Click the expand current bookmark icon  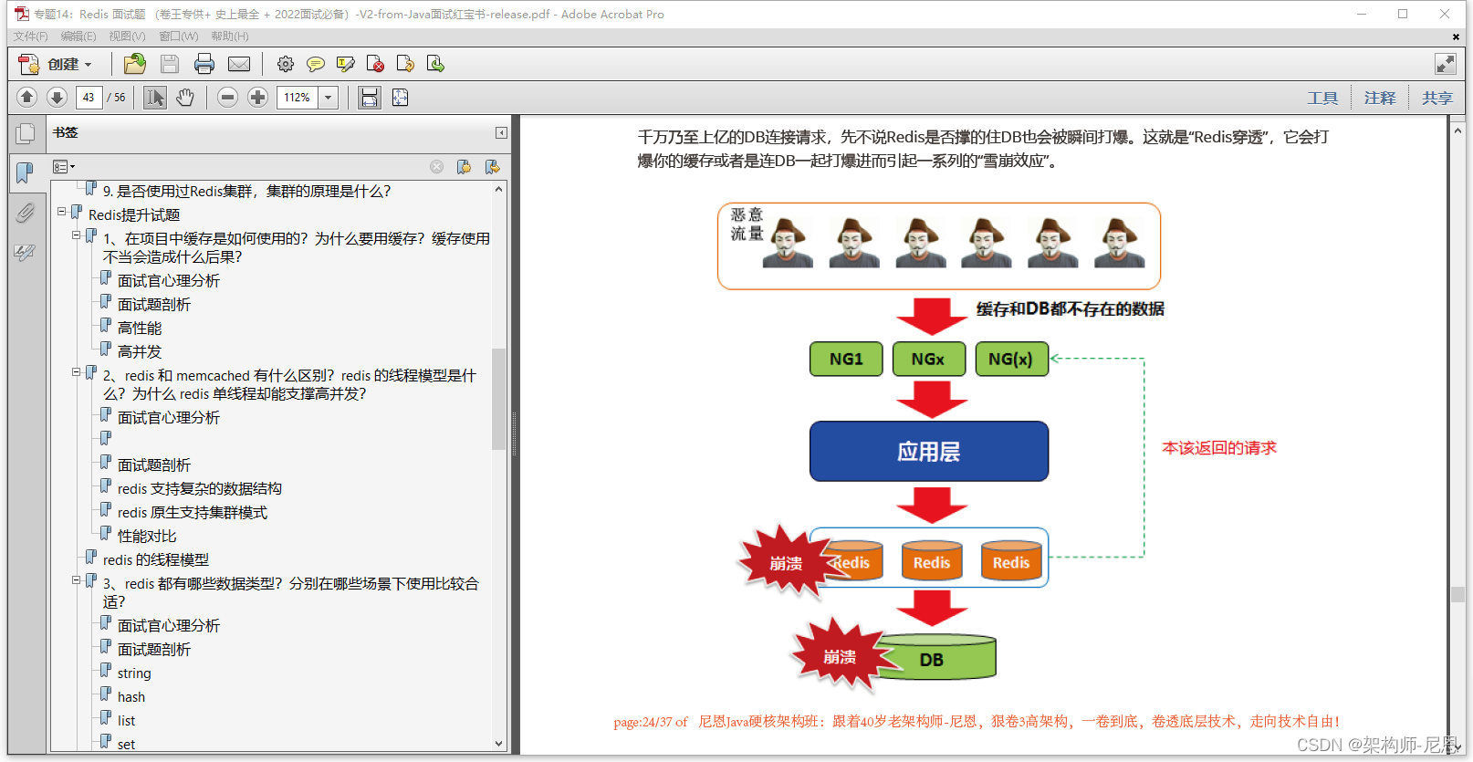click(492, 167)
